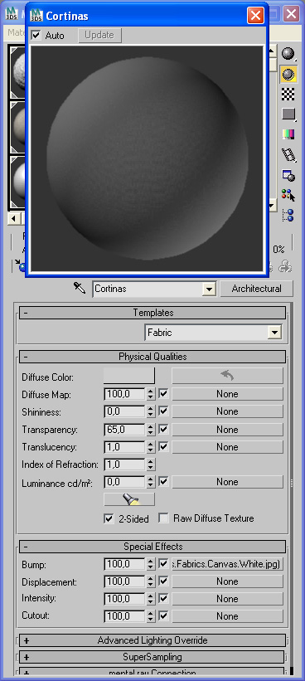Click the Diffuse Map amount field
The height and width of the screenshot is (681, 305).
coord(124,394)
